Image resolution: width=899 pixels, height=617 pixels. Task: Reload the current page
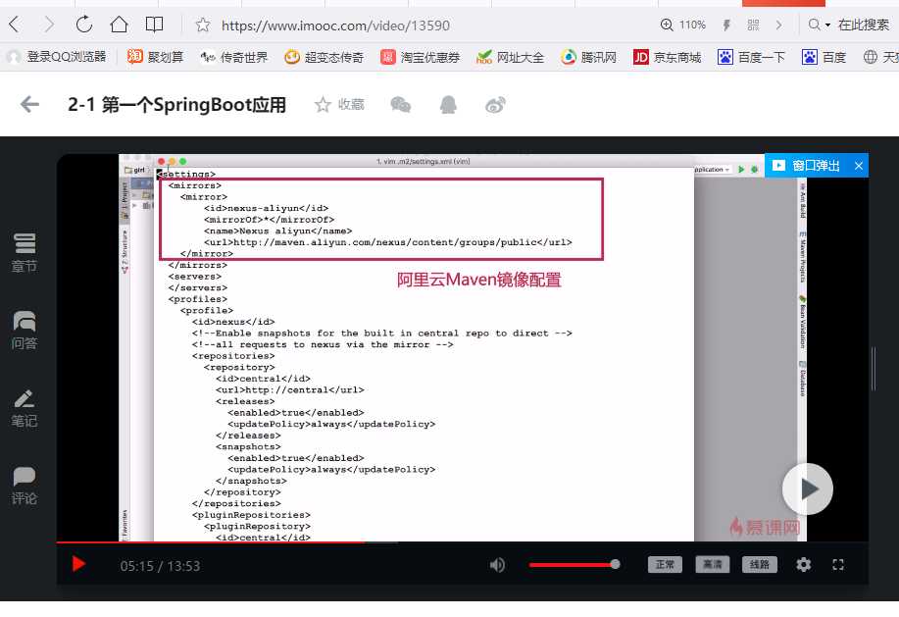[x=83, y=25]
